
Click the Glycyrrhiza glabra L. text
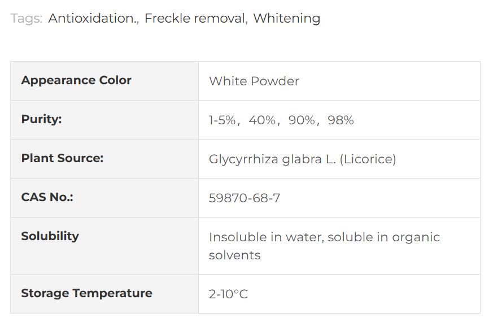[272, 159]
